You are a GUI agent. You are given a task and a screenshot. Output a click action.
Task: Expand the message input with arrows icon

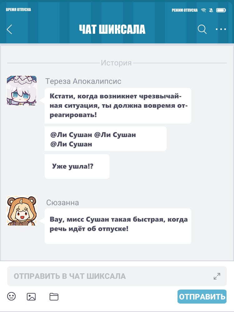click(x=217, y=276)
